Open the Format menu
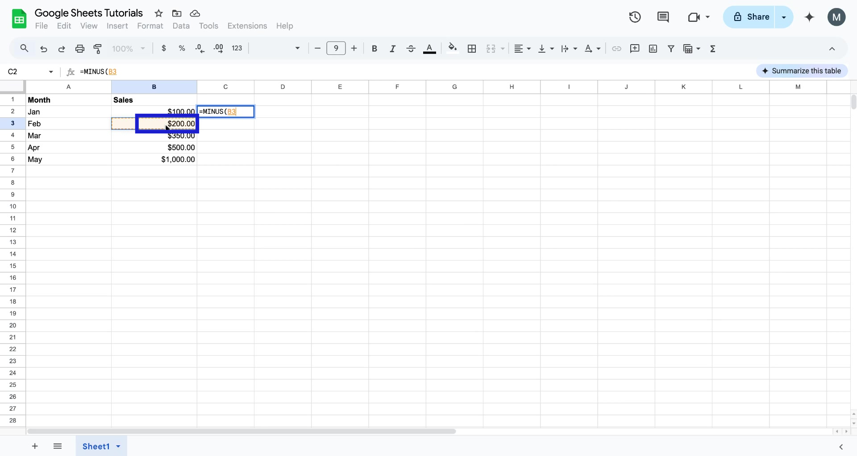This screenshot has width=857, height=456. click(x=150, y=26)
